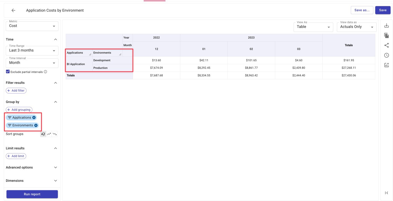
Task: Open the Metric dropdown
Action: pos(32,26)
